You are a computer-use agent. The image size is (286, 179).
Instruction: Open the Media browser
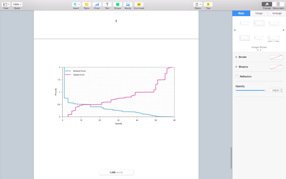click(x=128, y=4)
